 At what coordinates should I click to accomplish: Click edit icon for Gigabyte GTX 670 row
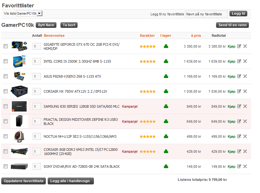[239, 46]
